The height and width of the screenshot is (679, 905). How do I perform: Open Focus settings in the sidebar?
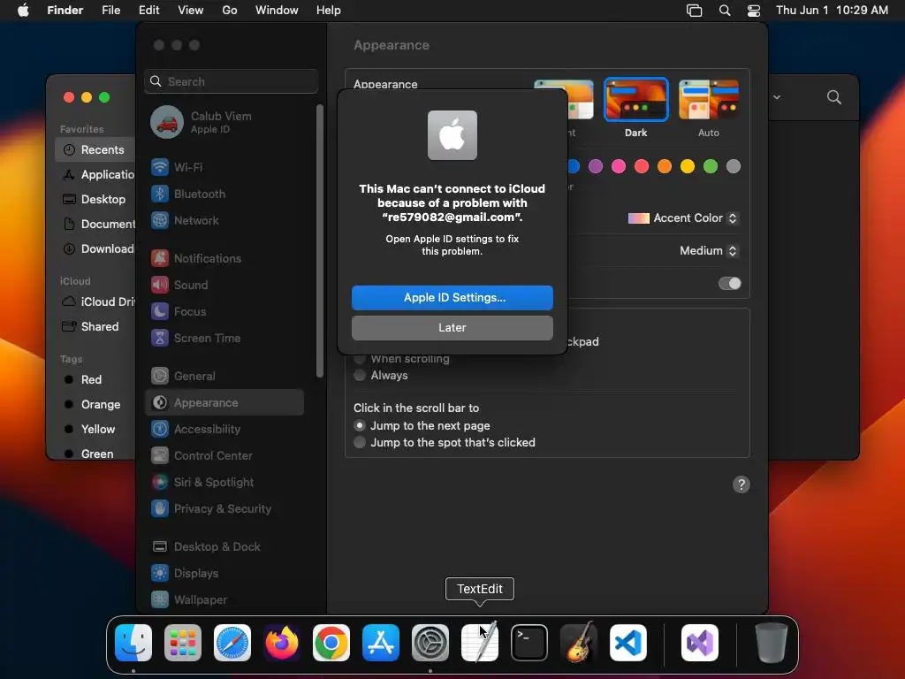pyautogui.click(x=225, y=312)
